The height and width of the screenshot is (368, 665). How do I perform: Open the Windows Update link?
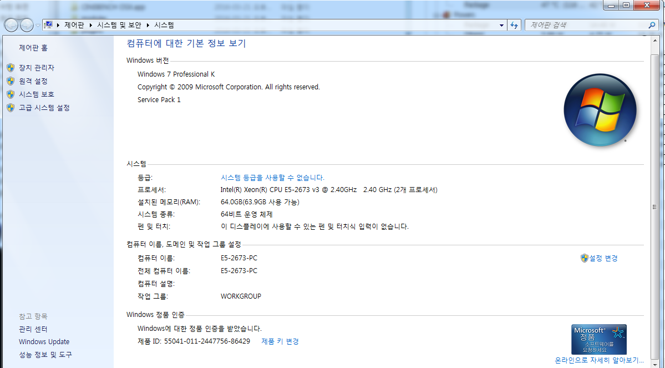44,342
